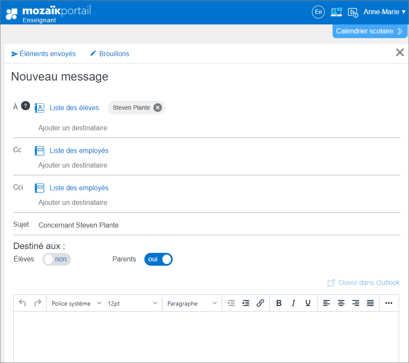Set paragraph alignment to center

(341, 303)
